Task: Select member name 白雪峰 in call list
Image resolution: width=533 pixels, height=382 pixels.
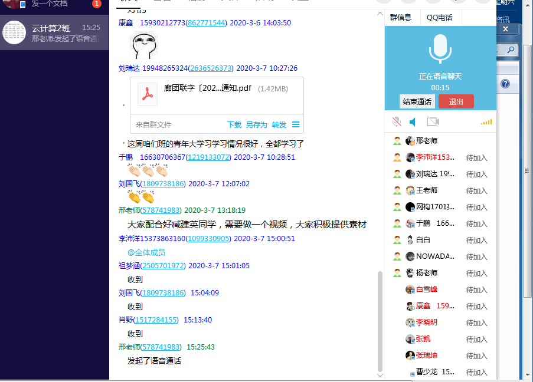Action: (427, 289)
